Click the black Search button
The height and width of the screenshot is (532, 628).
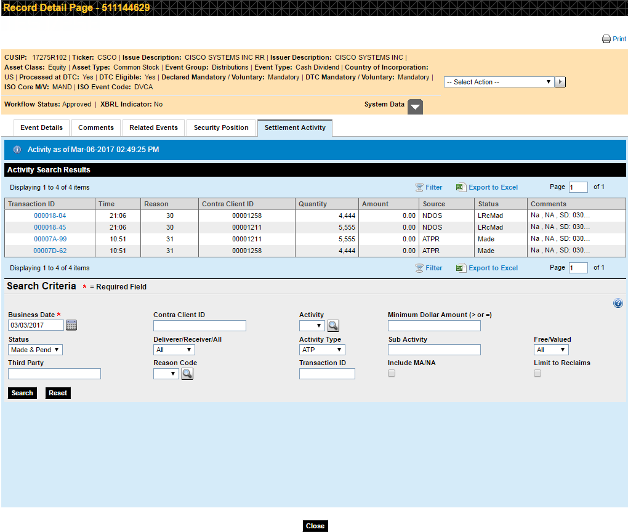coord(22,393)
